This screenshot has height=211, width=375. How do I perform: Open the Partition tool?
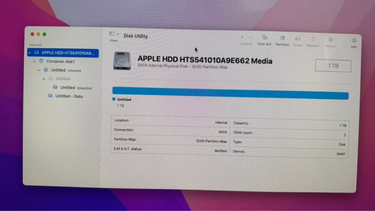[x=282, y=41]
